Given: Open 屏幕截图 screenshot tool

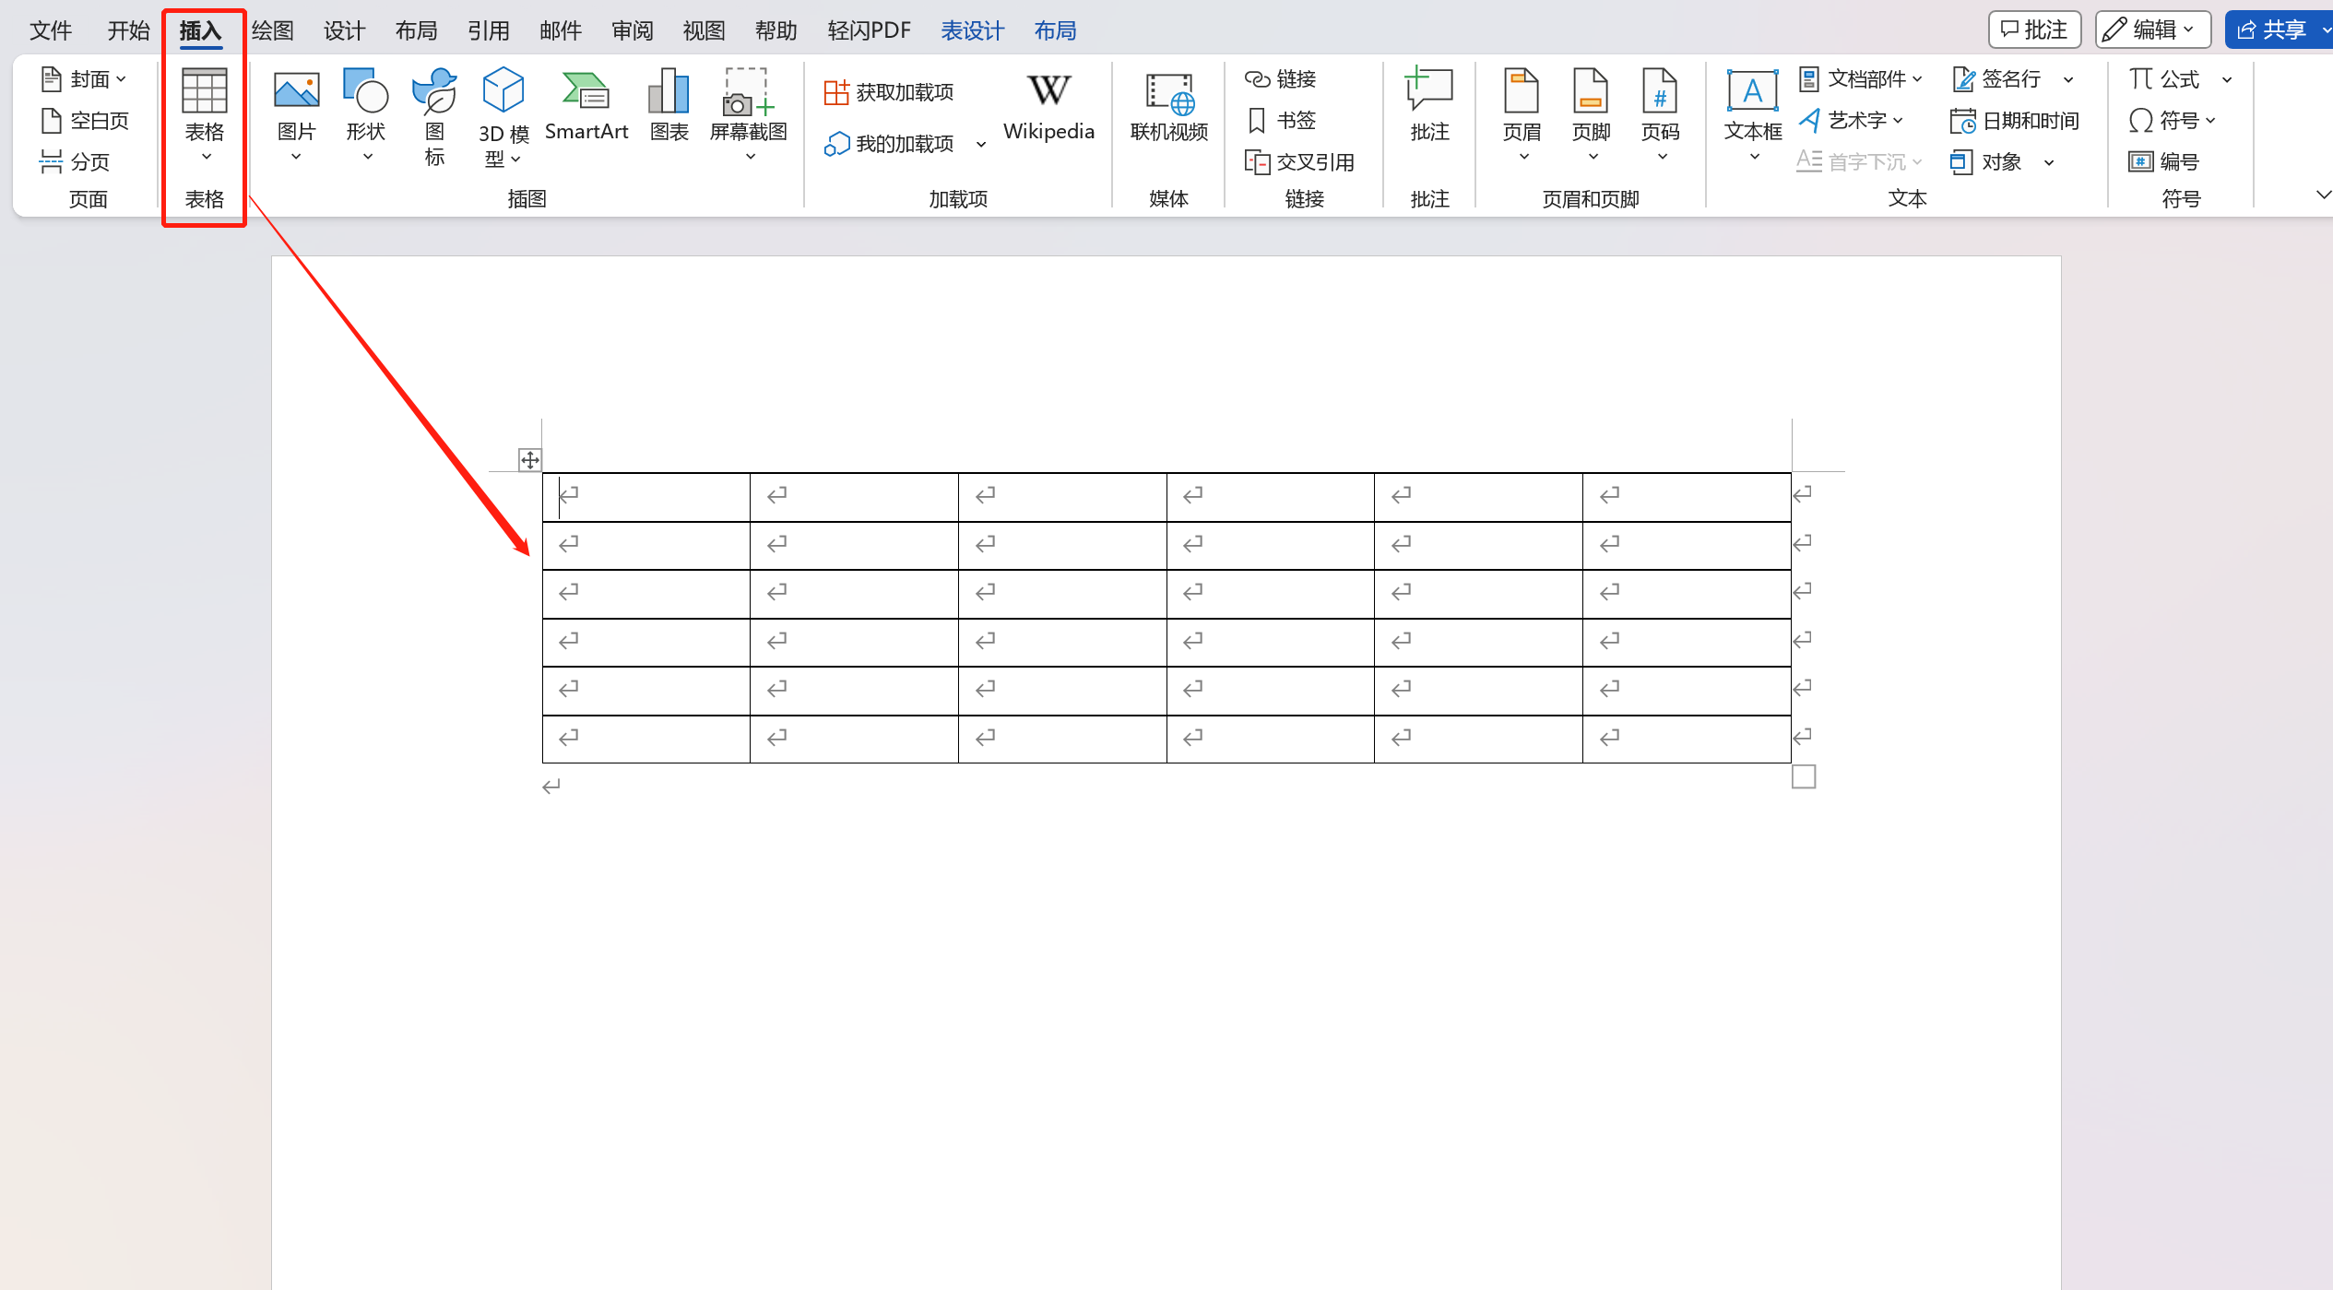Looking at the screenshot, I should (749, 116).
